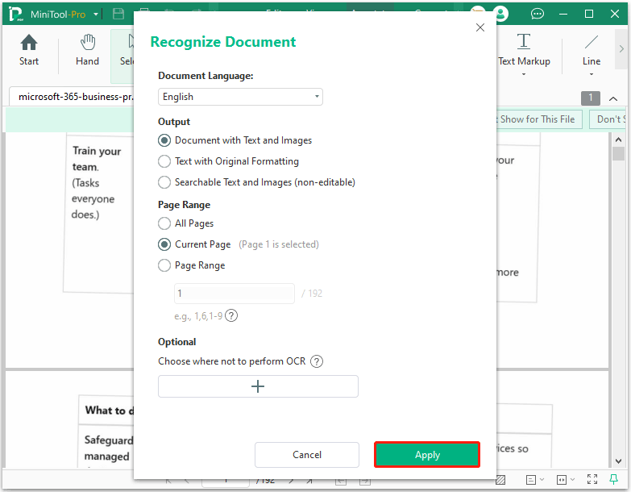
Task: Open help for page range format
Action: pos(231,315)
